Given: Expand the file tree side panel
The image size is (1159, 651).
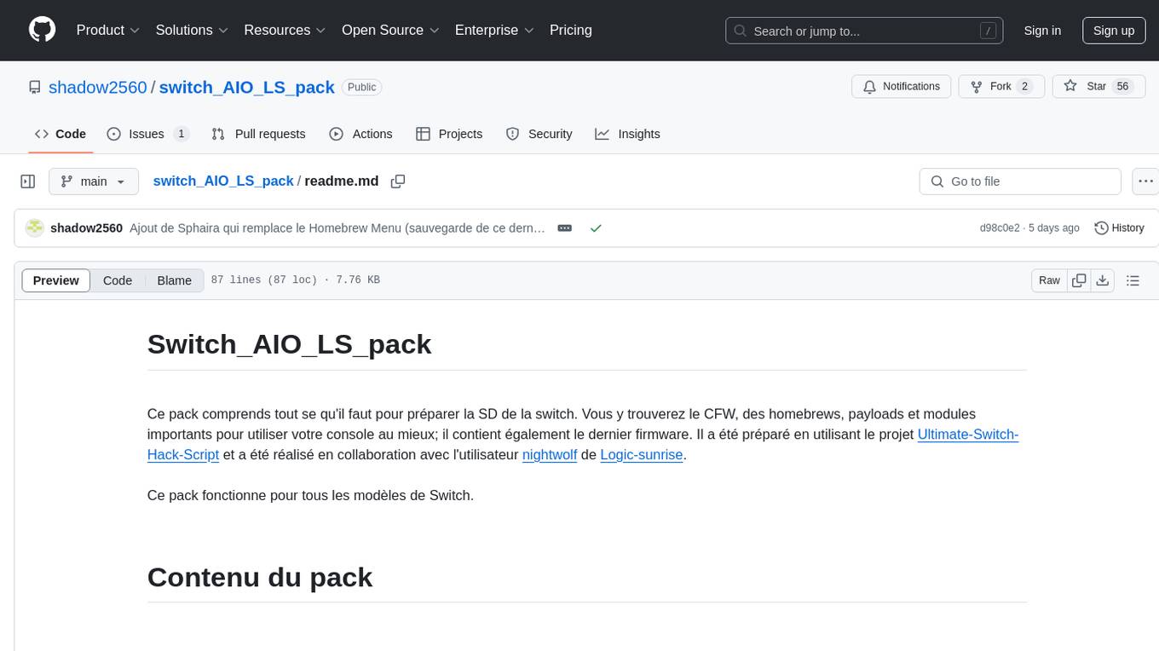Looking at the screenshot, I should click(28, 181).
